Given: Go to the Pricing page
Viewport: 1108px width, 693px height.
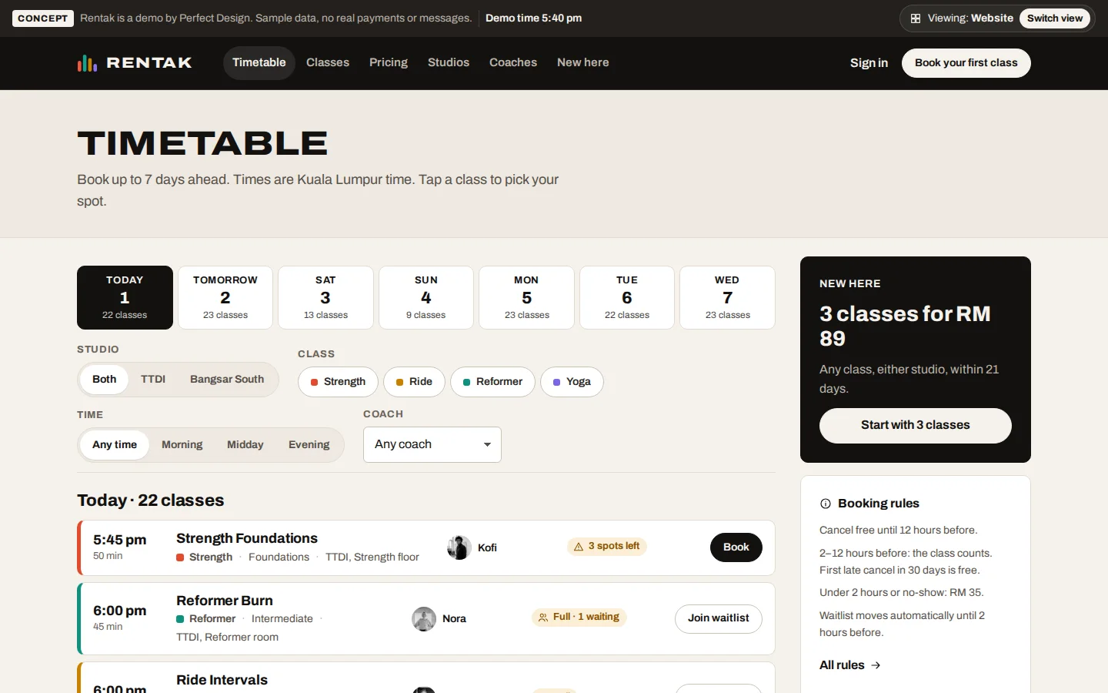Looking at the screenshot, I should [389, 63].
